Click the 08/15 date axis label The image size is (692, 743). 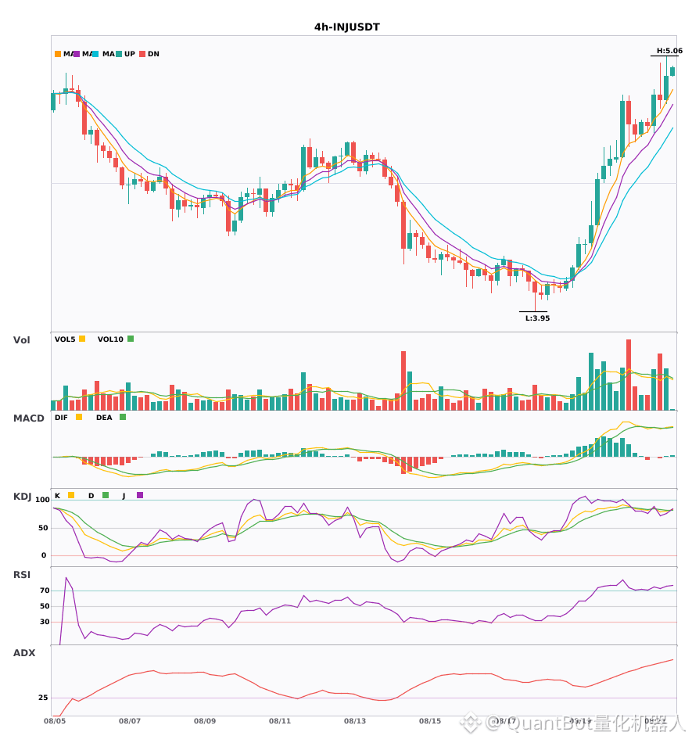430,721
